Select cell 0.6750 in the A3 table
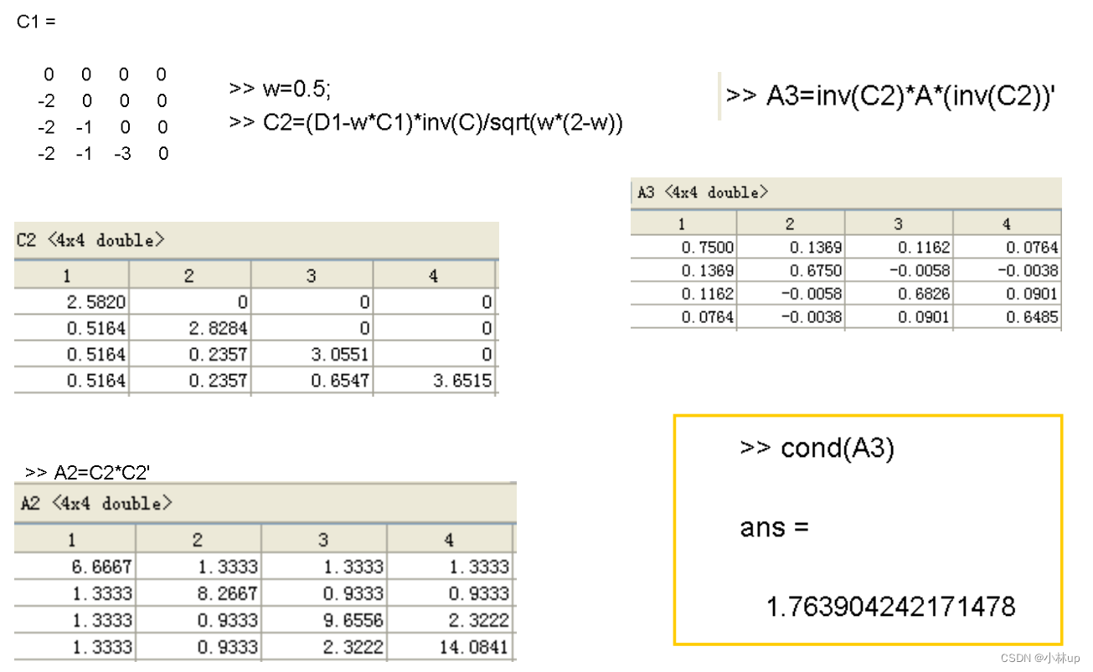The height and width of the screenshot is (672, 1093). click(791, 270)
